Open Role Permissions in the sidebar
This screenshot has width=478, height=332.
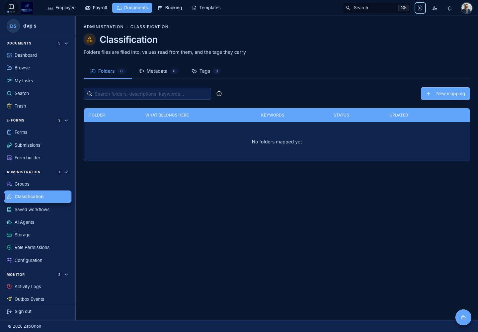[x=38, y=247]
